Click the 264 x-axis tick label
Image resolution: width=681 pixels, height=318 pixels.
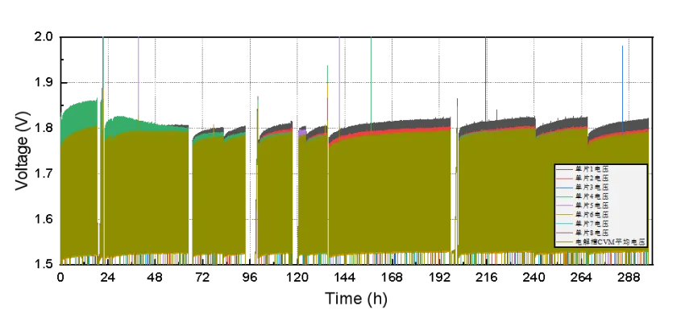click(582, 278)
